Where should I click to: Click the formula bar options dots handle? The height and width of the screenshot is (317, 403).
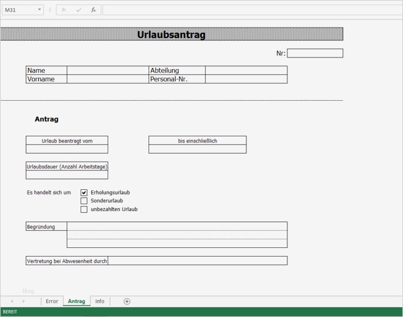pyautogui.click(x=50, y=10)
